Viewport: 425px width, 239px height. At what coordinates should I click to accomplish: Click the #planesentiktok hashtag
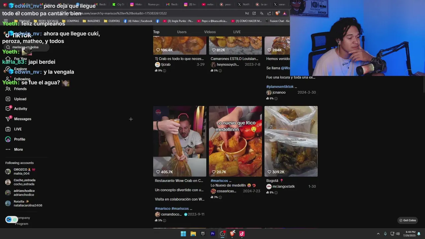[x=280, y=87]
